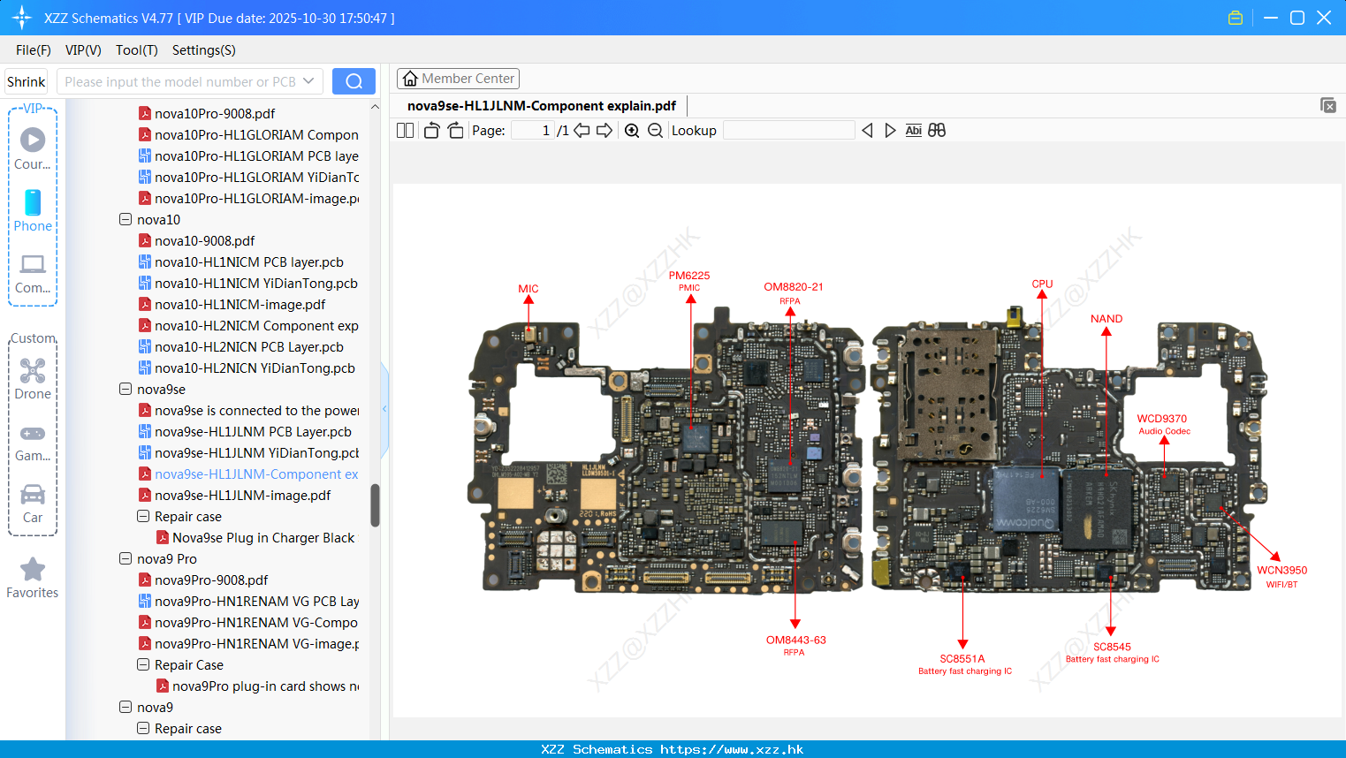Open nova9se-HL1JLNM PCB Layer.pcb file
This screenshot has width=1346, height=758.
tap(253, 431)
